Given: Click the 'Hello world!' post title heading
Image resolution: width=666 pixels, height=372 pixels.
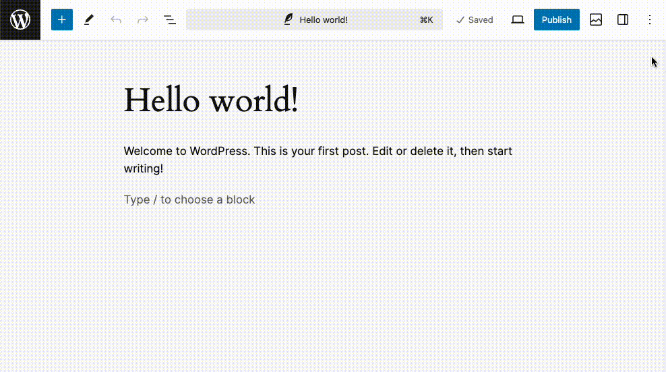Looking at the screenshot, I should [211, 100].
